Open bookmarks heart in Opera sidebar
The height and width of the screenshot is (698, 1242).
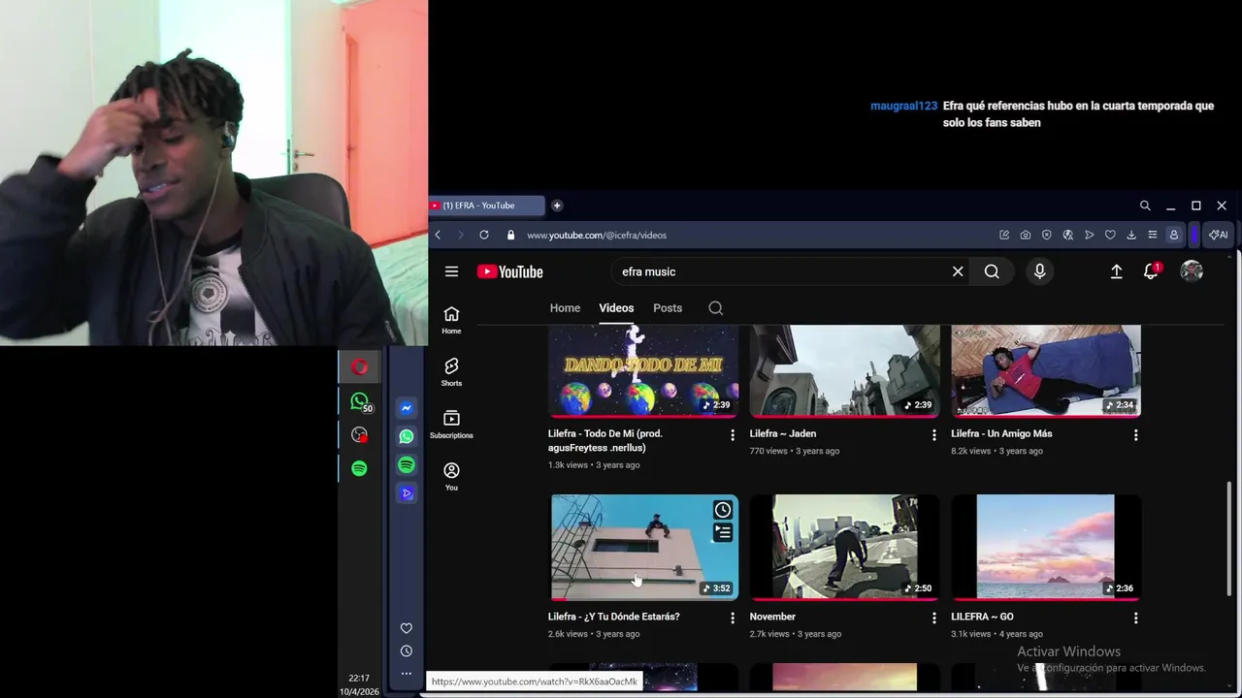tap(407, 628)
